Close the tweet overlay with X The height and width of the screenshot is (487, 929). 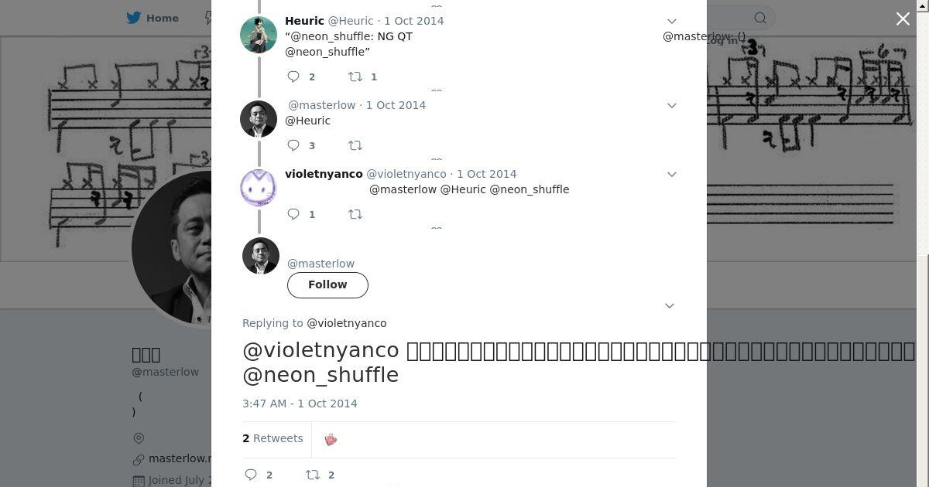coord(903,19)
